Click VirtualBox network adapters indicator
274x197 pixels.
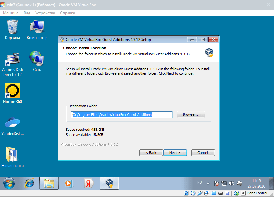pos(207,193)
